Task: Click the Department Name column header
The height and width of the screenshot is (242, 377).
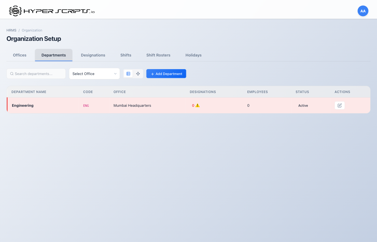Action: 29,92
